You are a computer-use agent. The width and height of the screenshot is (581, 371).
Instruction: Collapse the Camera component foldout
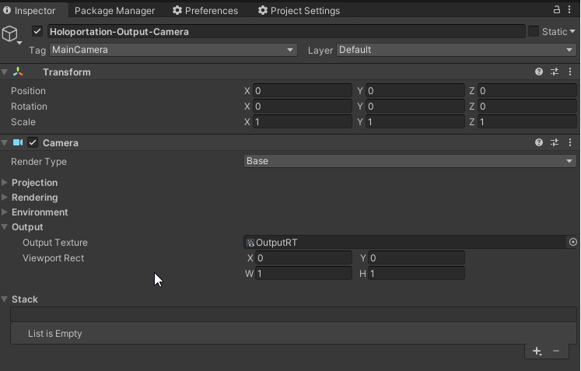coord(5,142)
